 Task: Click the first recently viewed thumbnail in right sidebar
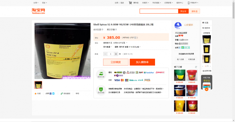coord(207,39)
